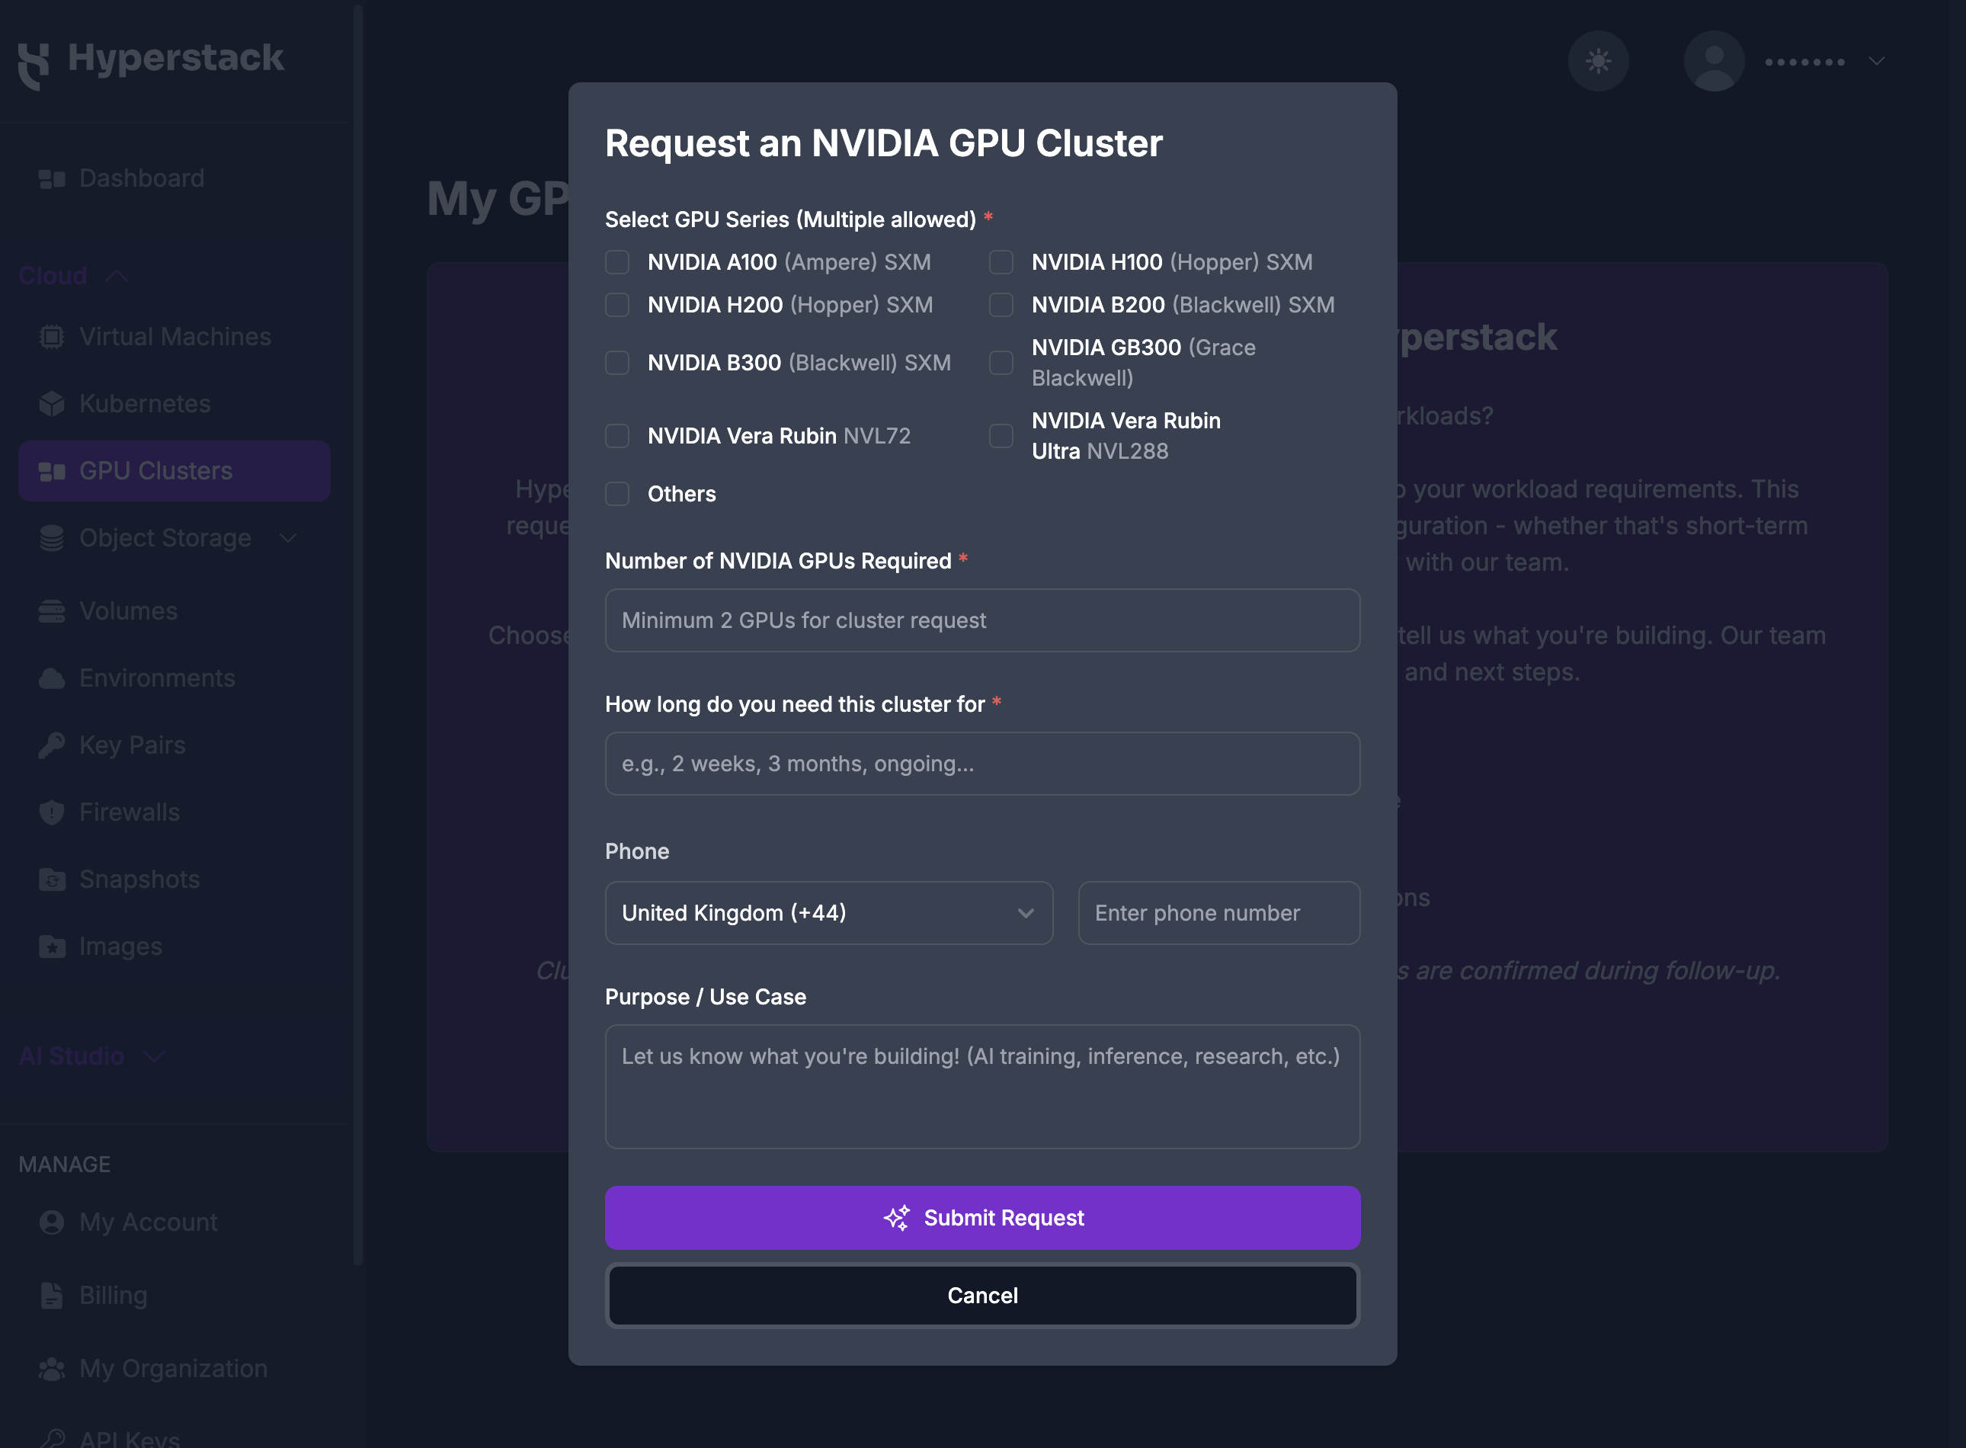Check the NVIDIA H200 (Hopper) SXM box
The image size is (1966, 1448).
[617, 305]
